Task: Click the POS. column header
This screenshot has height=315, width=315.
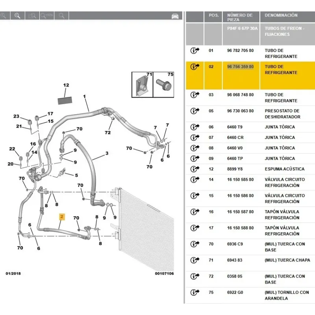Action: 214,15
